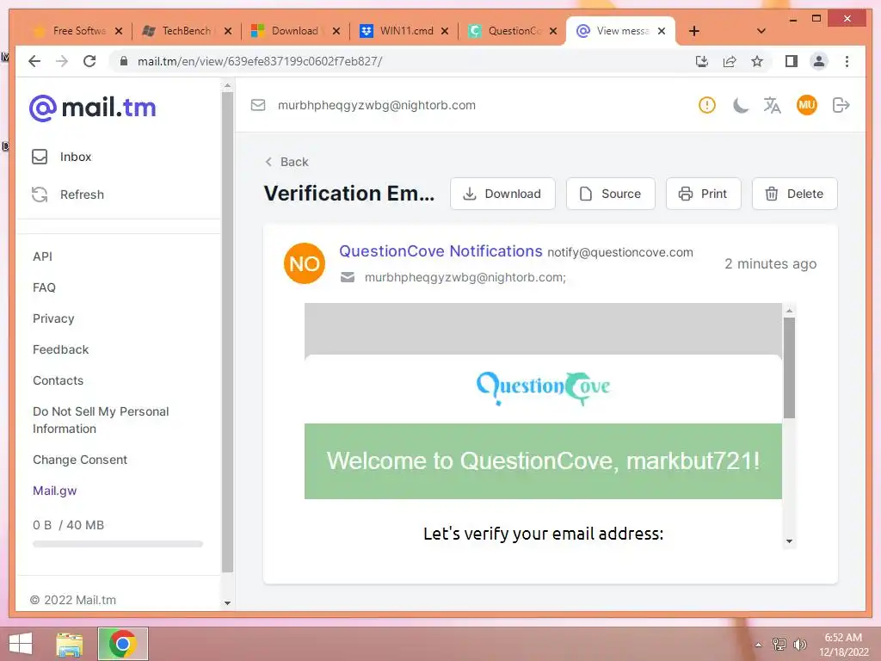The image size is (881, 661).
Task: Click the Welcome to QuestionCove green banner
Action: (x=543, y=461)
